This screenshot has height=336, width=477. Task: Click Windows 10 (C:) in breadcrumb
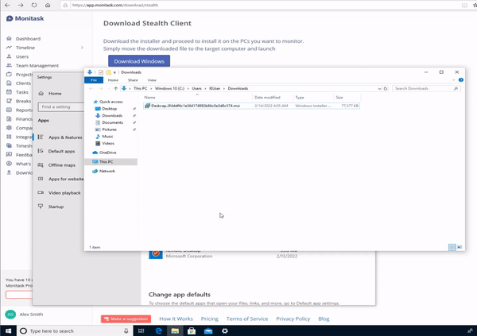(169, 88)
